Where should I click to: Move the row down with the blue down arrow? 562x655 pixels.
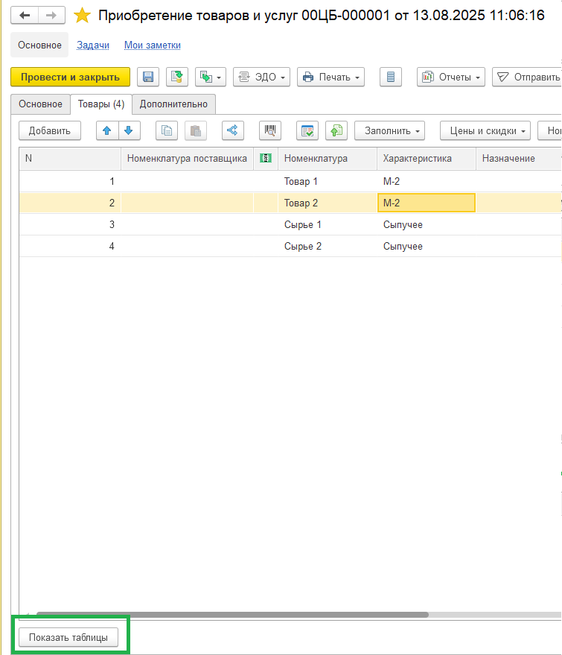point(129,130)
